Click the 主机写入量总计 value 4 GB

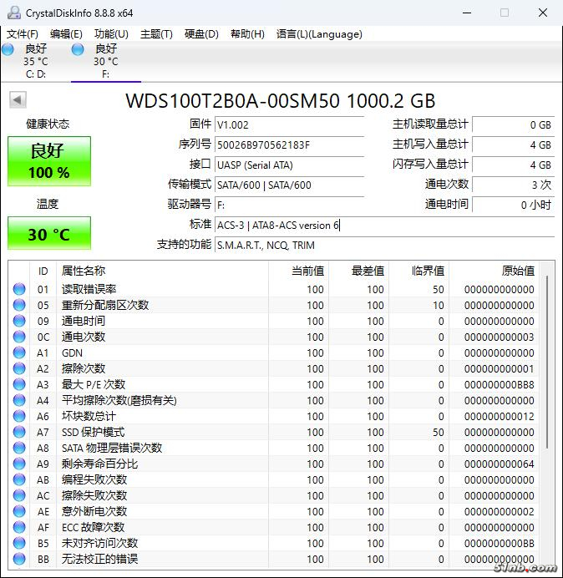coord(513,144)
